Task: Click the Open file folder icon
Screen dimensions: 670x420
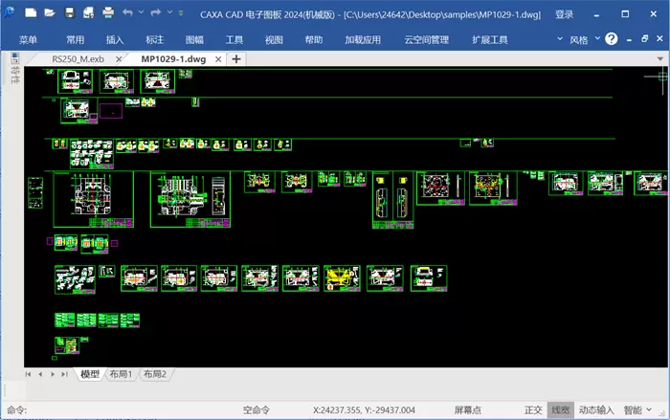Action: point(50,13)
